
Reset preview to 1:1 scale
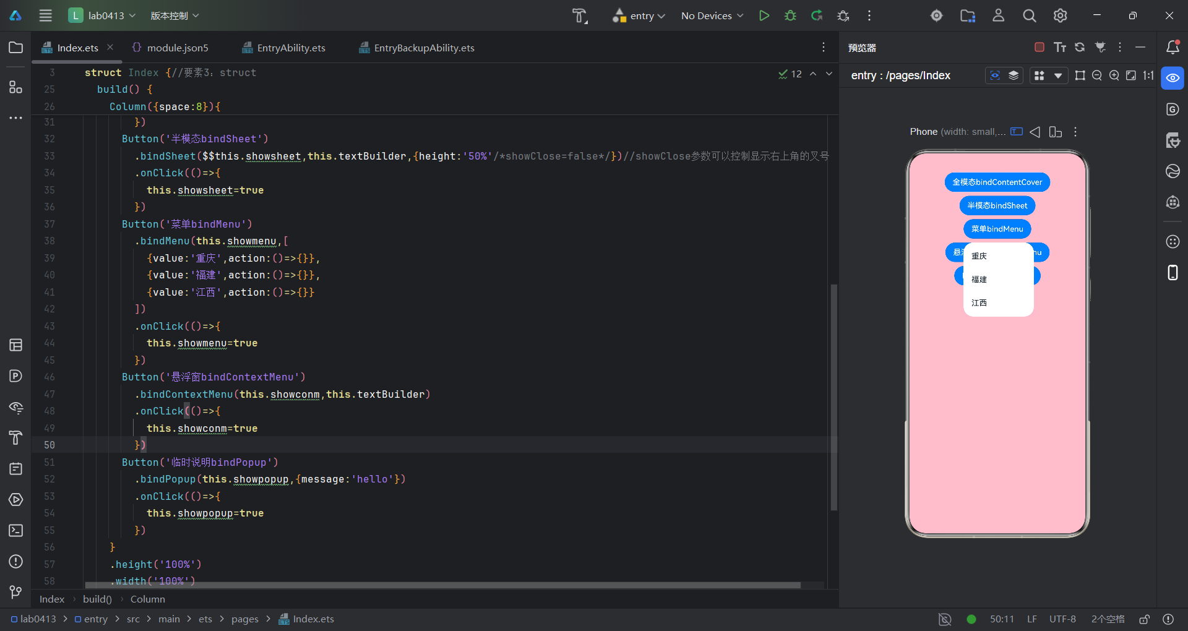click(x=1148, y=75)
